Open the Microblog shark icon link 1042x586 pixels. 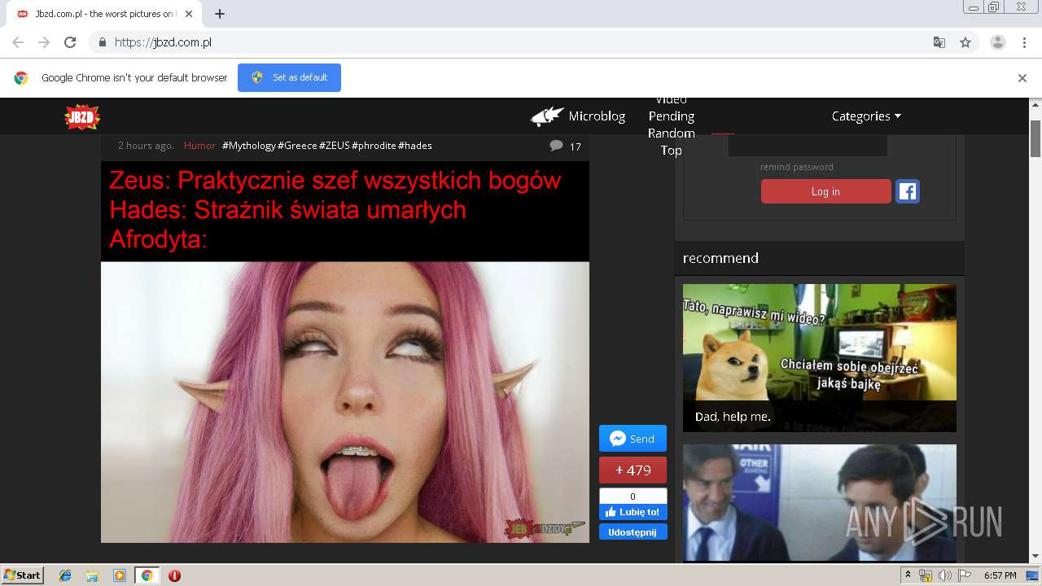pos(548,116)
